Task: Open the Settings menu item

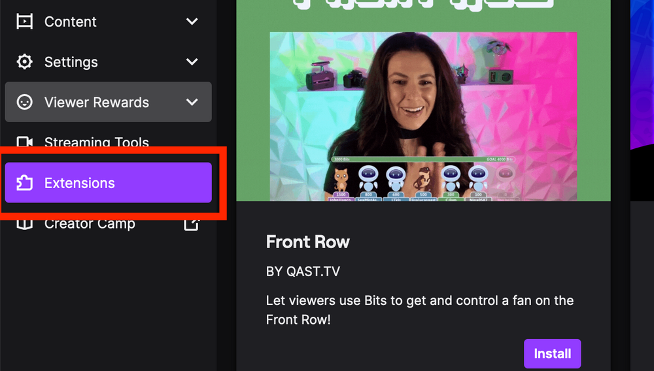Action: coord(108,61)
